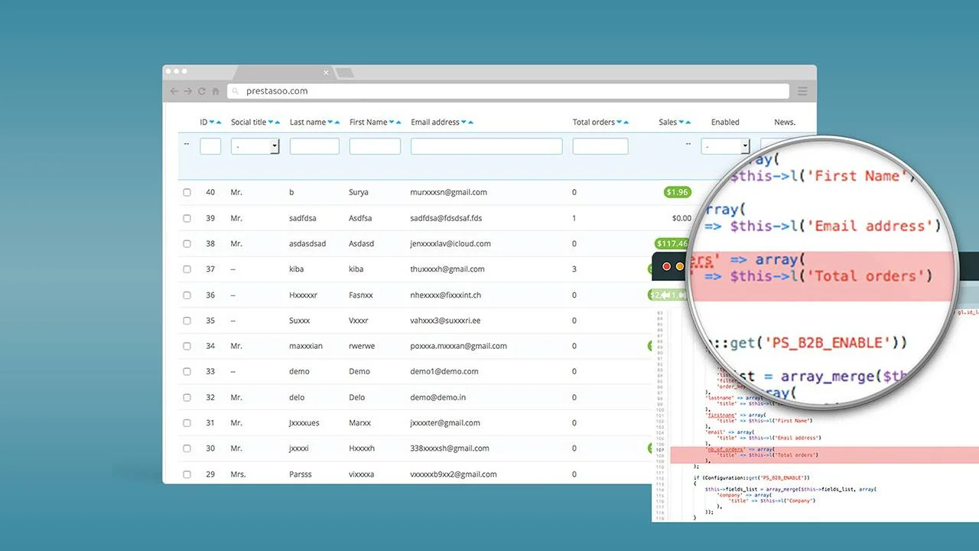Select the checkbox for customer ID 37
The width and height of the screenshot is (979, 551).
[187, 269]
